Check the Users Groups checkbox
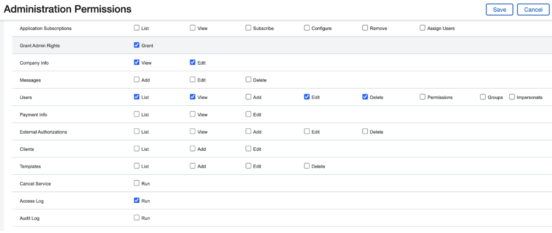This screenshot has height=233, width=552. coord(483,97)
